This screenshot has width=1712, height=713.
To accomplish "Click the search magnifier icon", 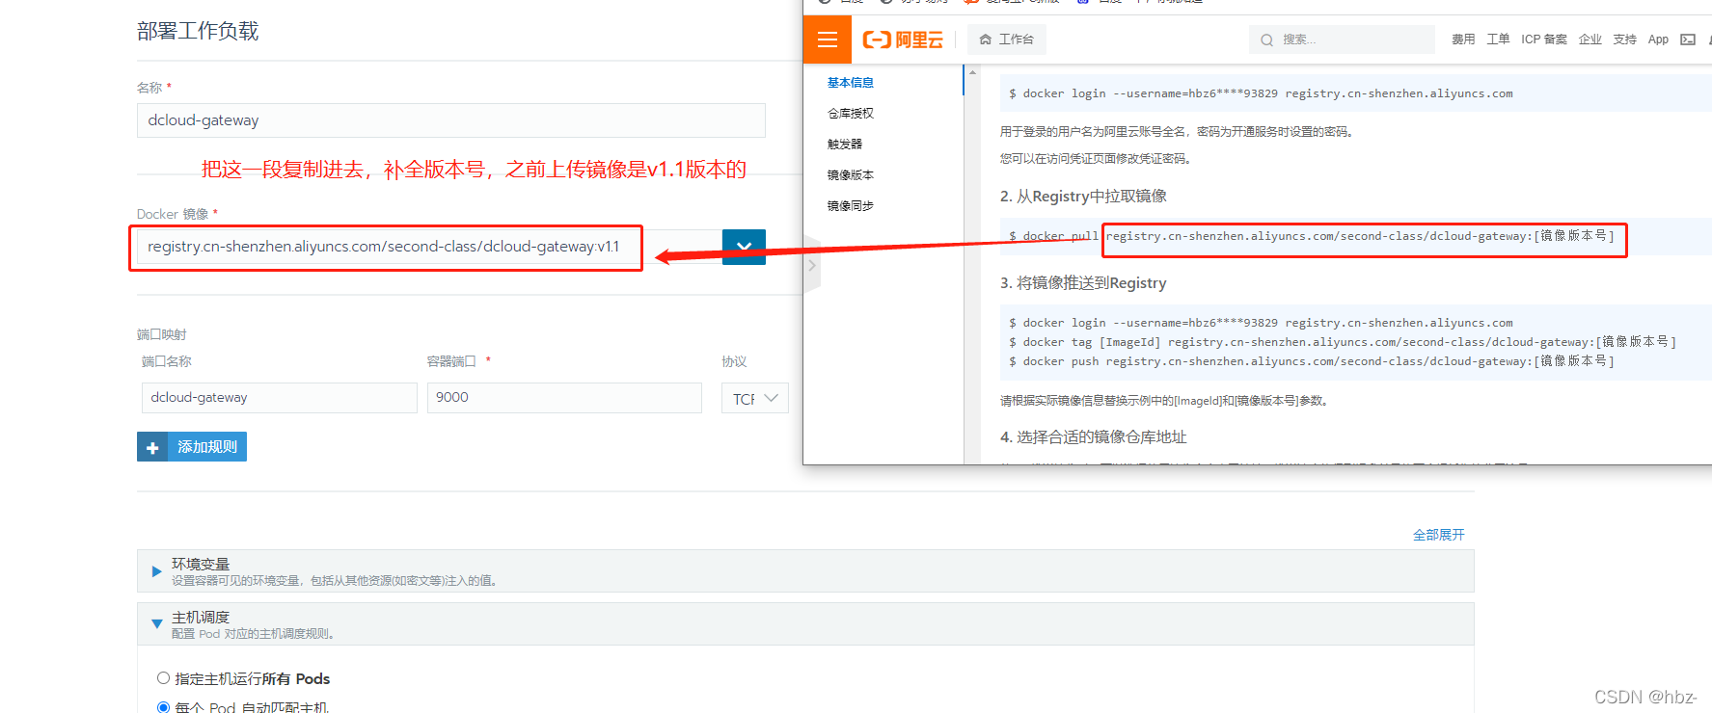I will (1266, 40).
